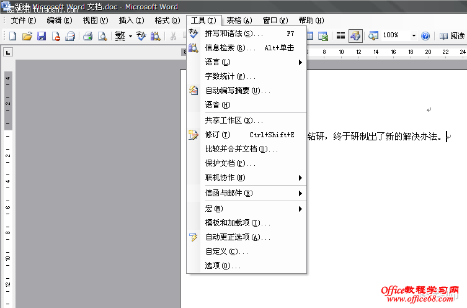The image size is (467, 308).
Task: Click the Permission document icon with red mark
Action: tap(56, 37)
